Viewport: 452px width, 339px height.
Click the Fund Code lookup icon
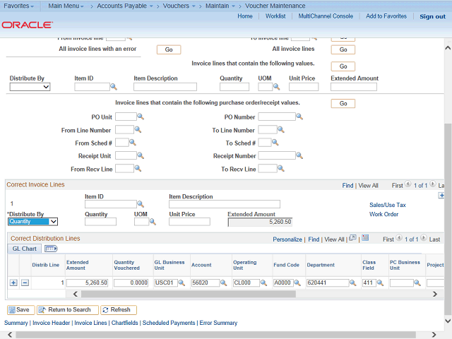[x=297, y=283]
